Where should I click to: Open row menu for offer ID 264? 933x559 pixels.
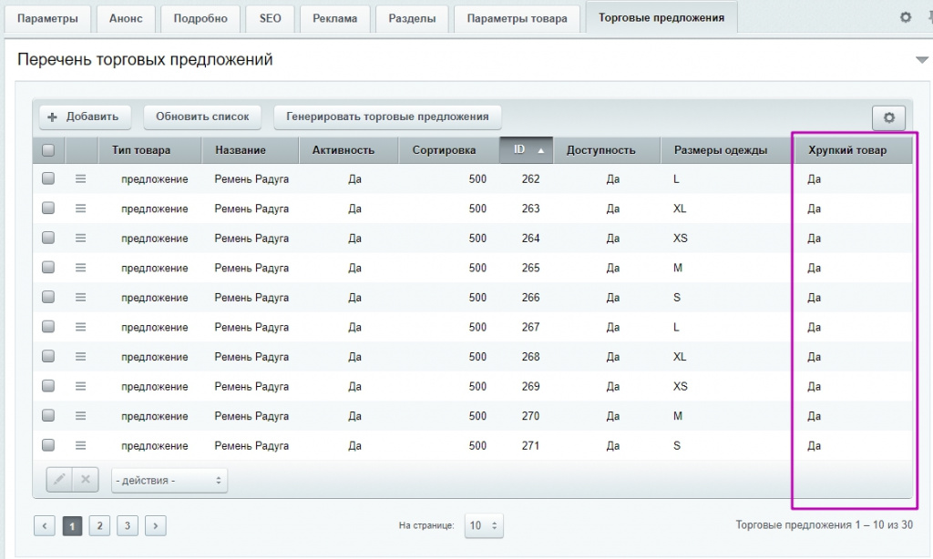point(80,238)
